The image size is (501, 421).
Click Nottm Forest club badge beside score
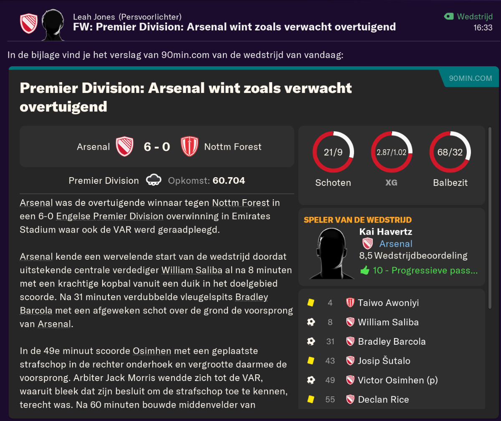pyautogui.click(x=189, y=147)
